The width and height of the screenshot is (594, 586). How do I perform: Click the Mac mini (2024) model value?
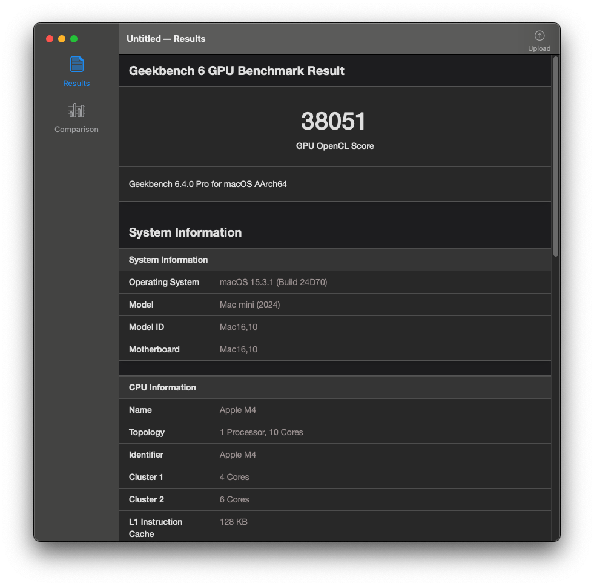pos(249,305)
